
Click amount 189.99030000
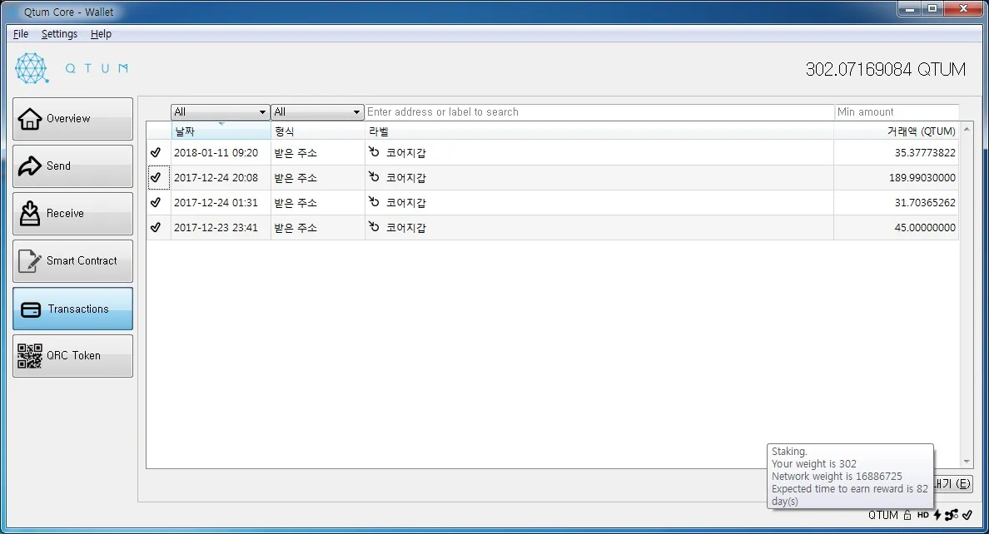click(x=922, y=178)
